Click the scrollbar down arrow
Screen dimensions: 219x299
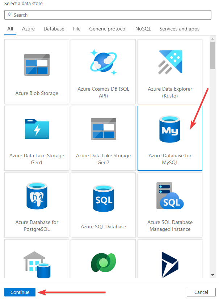coord(213,275)
